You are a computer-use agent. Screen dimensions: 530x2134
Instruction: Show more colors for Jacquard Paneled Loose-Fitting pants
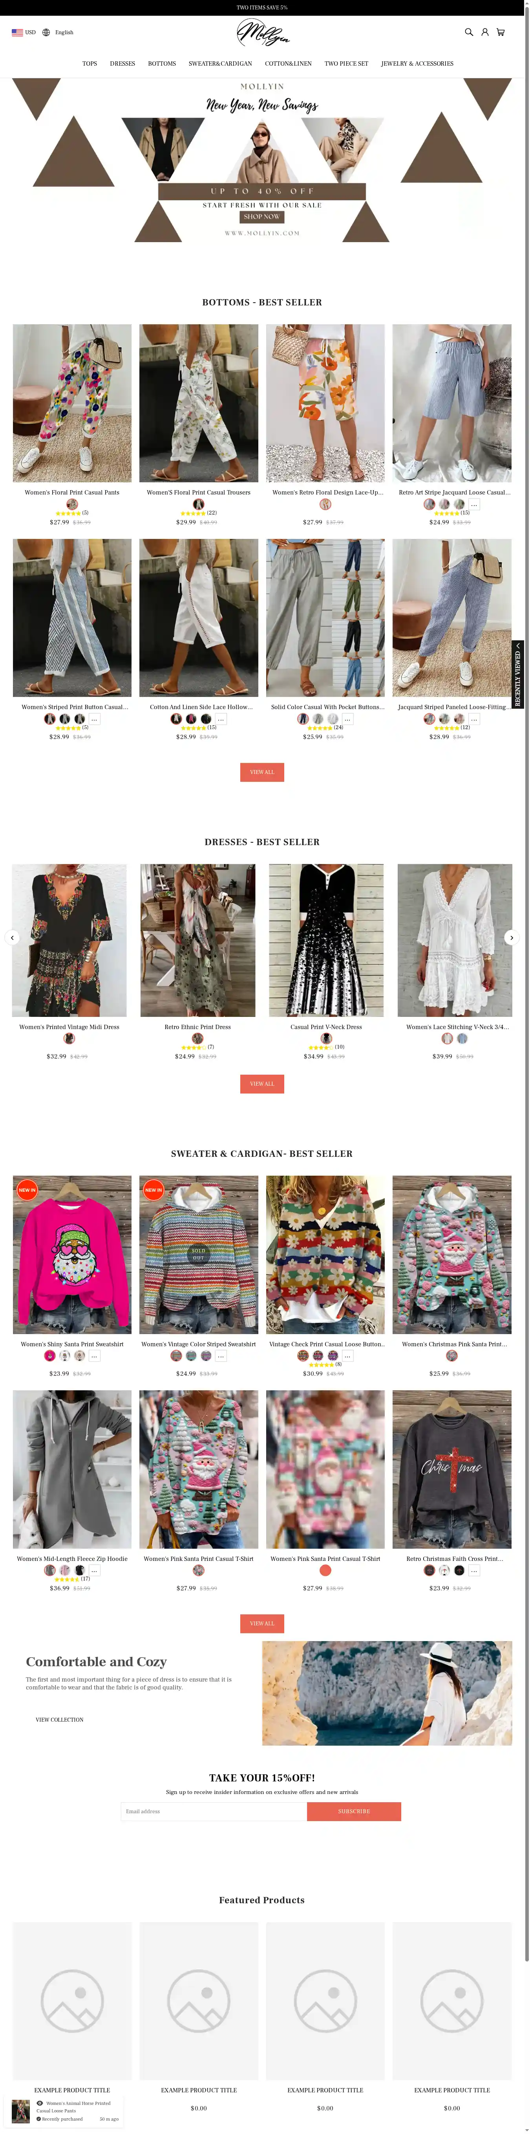474,719
